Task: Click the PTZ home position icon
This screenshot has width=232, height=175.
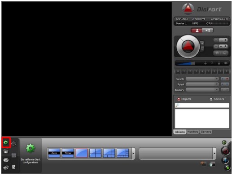Action: point(217,53)
